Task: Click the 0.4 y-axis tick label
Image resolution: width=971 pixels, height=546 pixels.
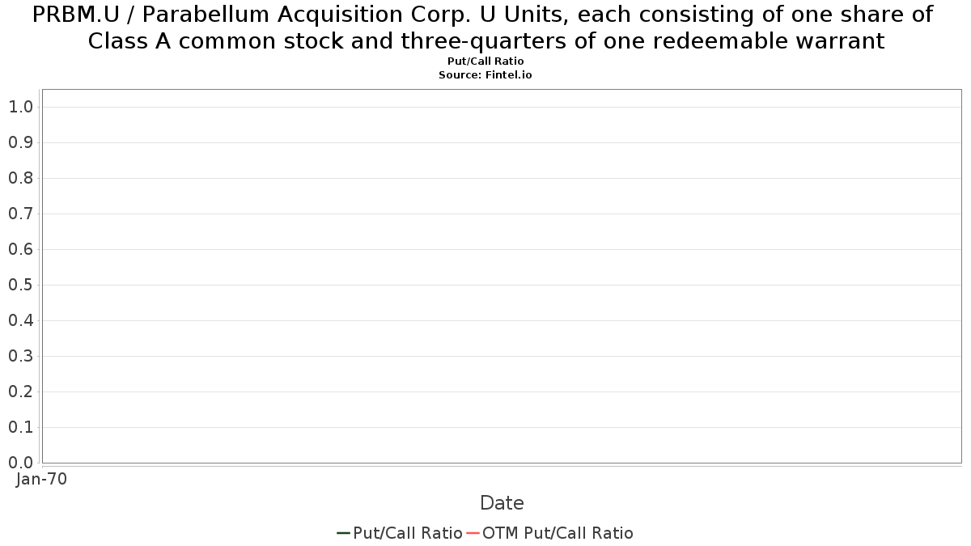Action: pos(20,320)
